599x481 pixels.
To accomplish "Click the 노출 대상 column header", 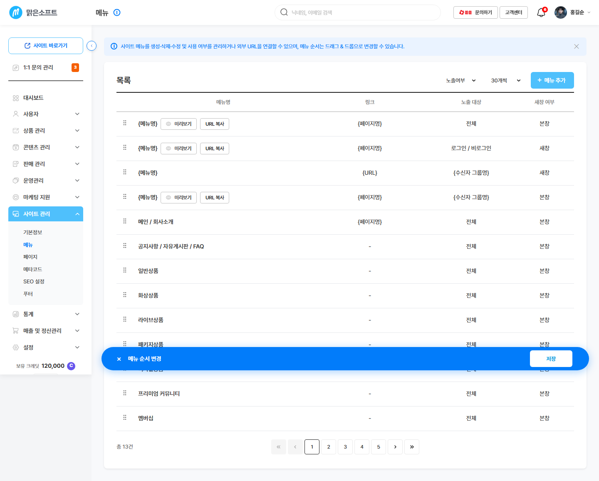I will [x=471, y=102].
